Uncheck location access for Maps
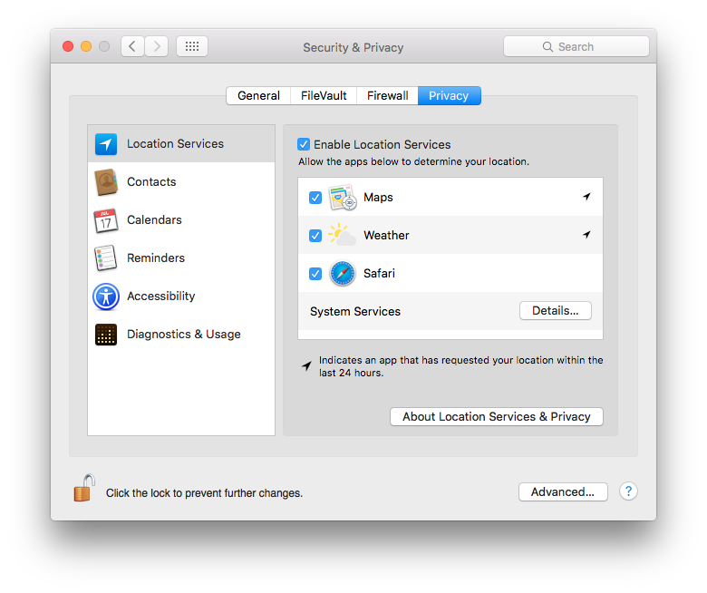This screenshot has width=707, height=593. (315, 198)
